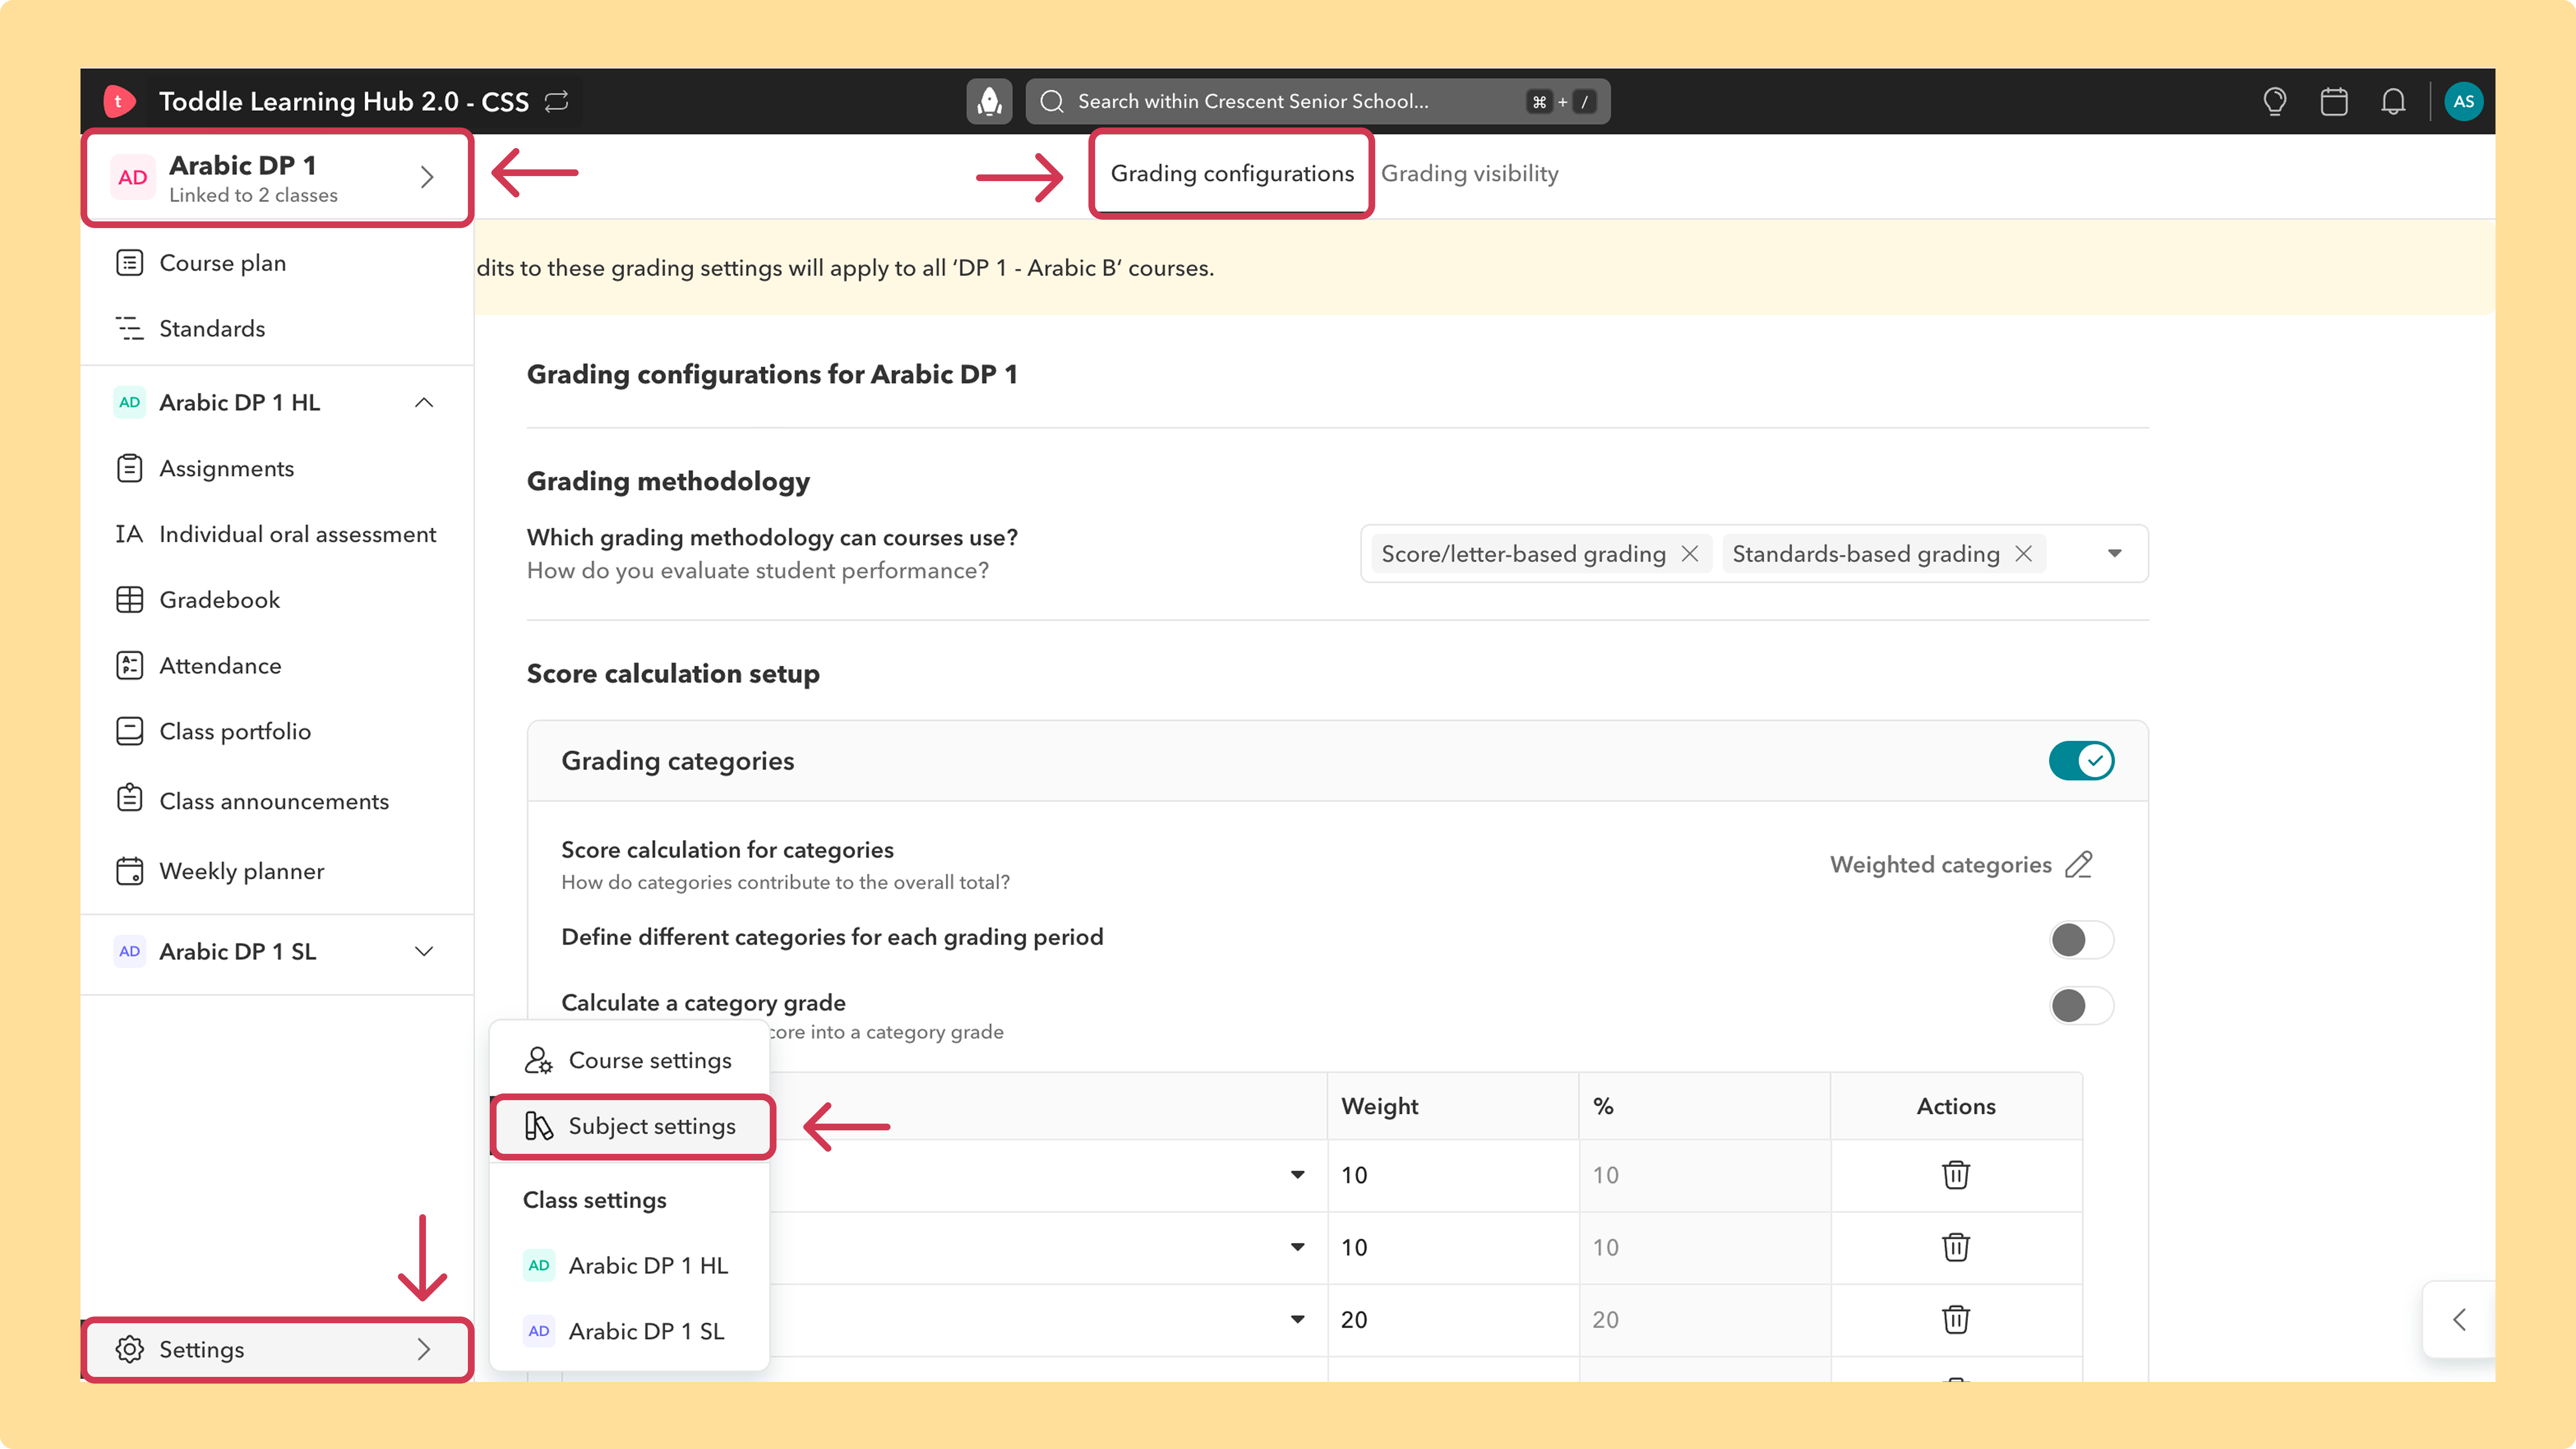Open the rocket launcher icon
This screenshot has height=1449, width=2576.
pyautogui.click(x=989, y=101)
